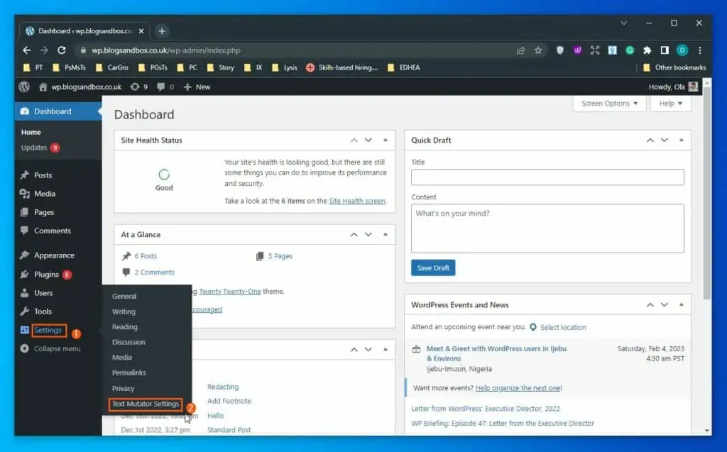Open the updates icon showing 9
Viewport: 727px width, 452px height.
139,87
